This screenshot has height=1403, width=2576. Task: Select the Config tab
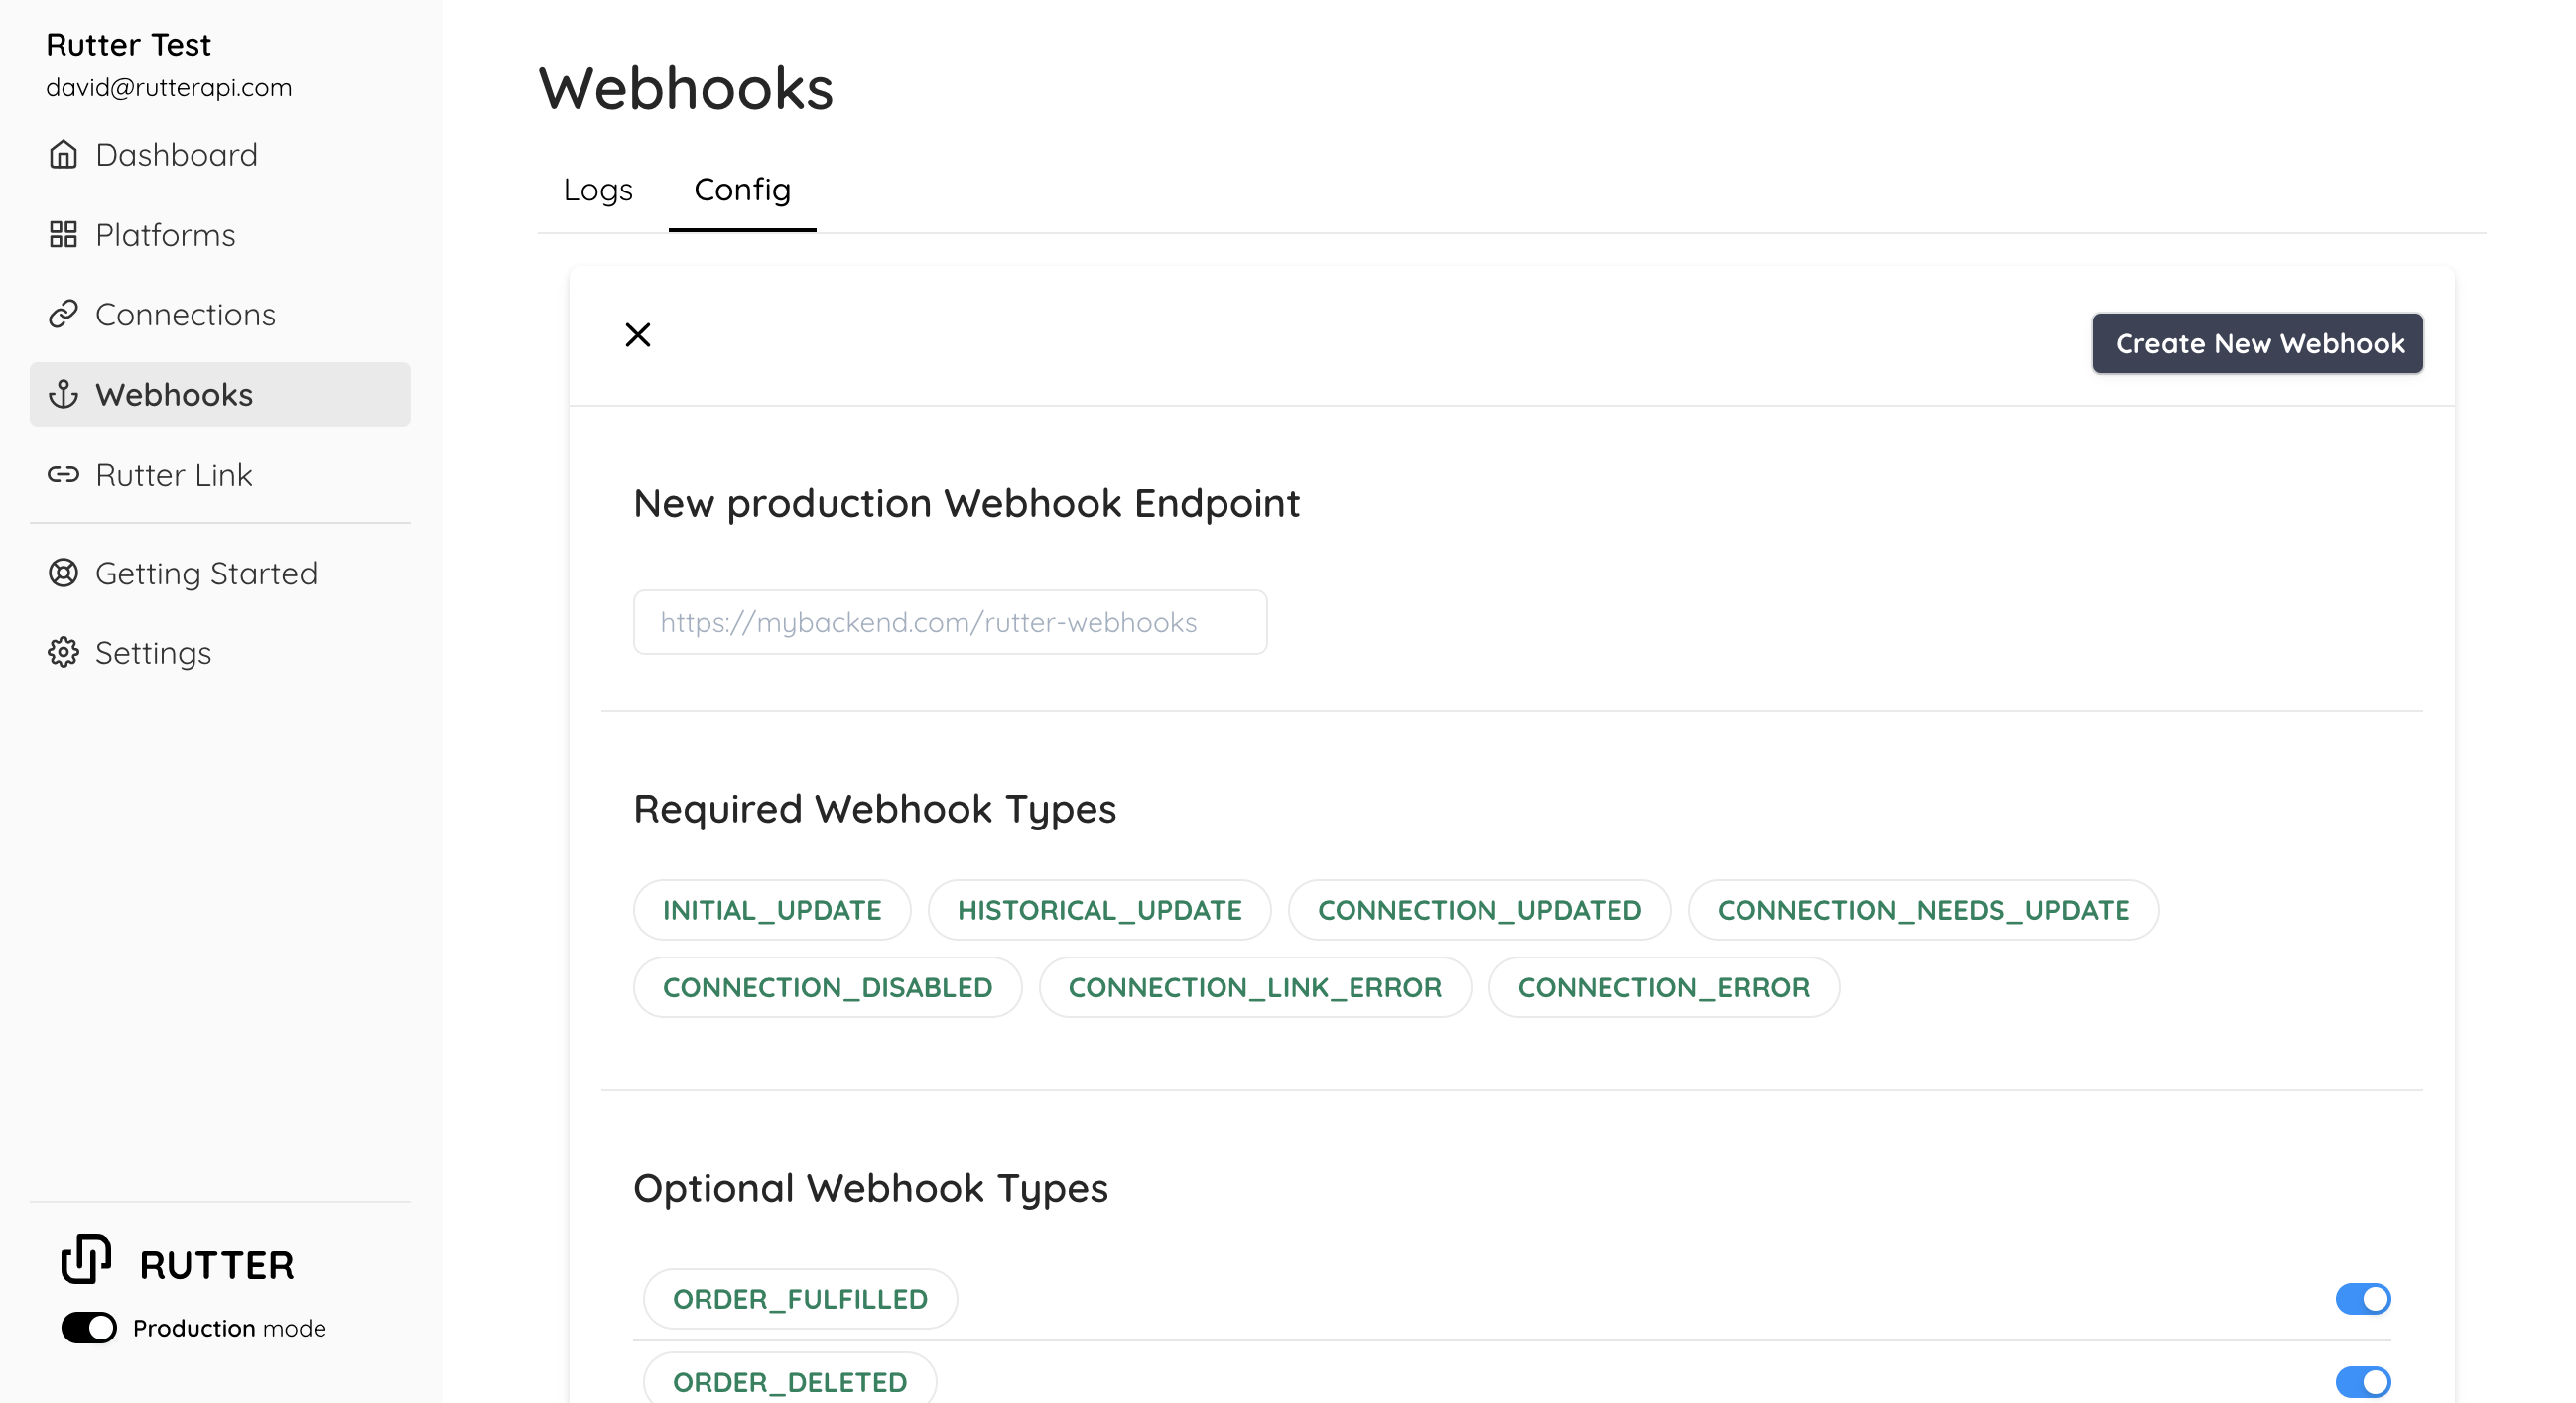[741, 190]
